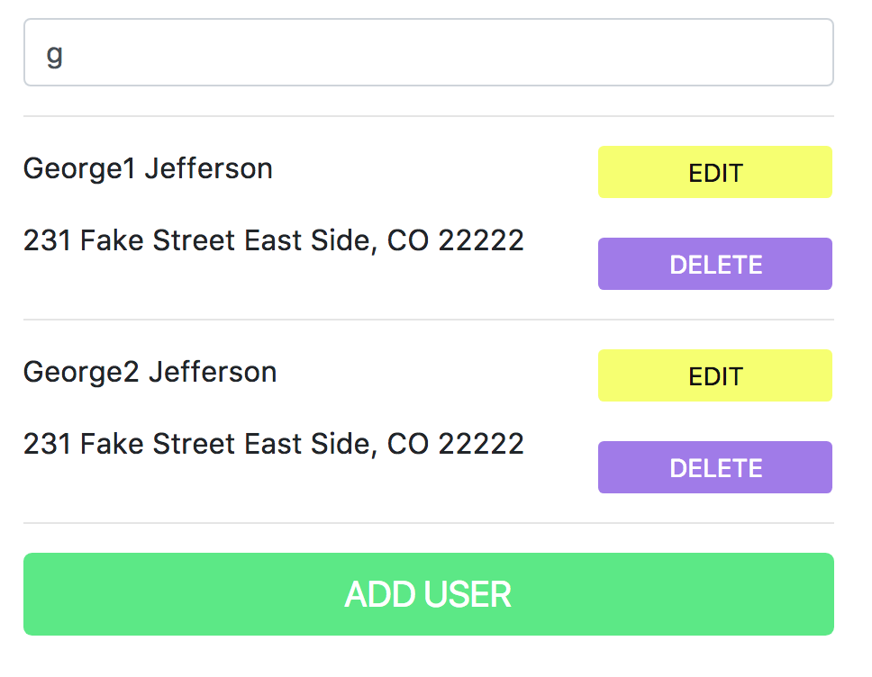This screenshot has height=677, width=872.
Task: Click the address under George1 Jefferson
Action: (x=273, y=240)
